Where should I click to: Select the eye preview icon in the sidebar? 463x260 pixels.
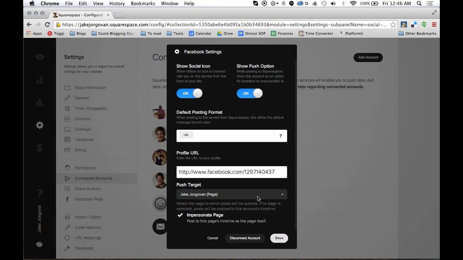click(x=39, y=57)
